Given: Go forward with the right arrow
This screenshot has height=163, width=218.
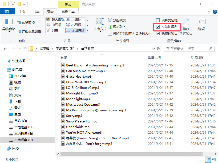Looking at the screenshot, I should (x=13, y=49).
